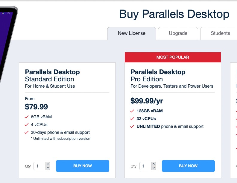Click the Standard Edition Qty input field
237x183 pixels.
[x=40, y=166]
